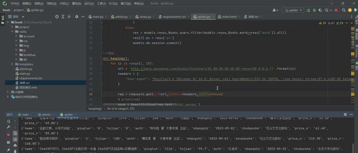Open the main run tab
Viewport: 358px width, 153px height.
(25, 115)
